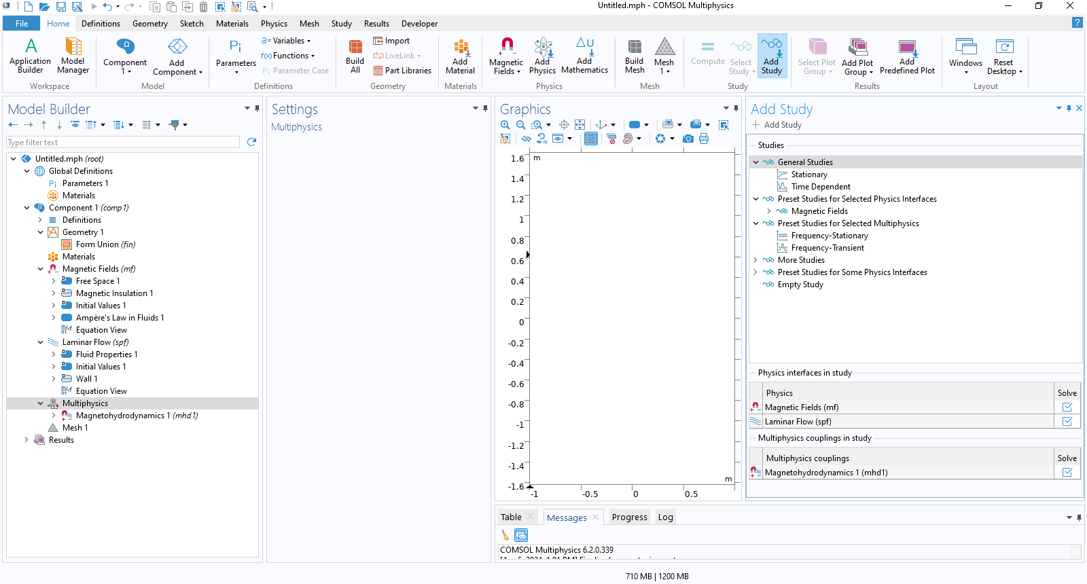Switch to the Progress tab

pos(629,517)
